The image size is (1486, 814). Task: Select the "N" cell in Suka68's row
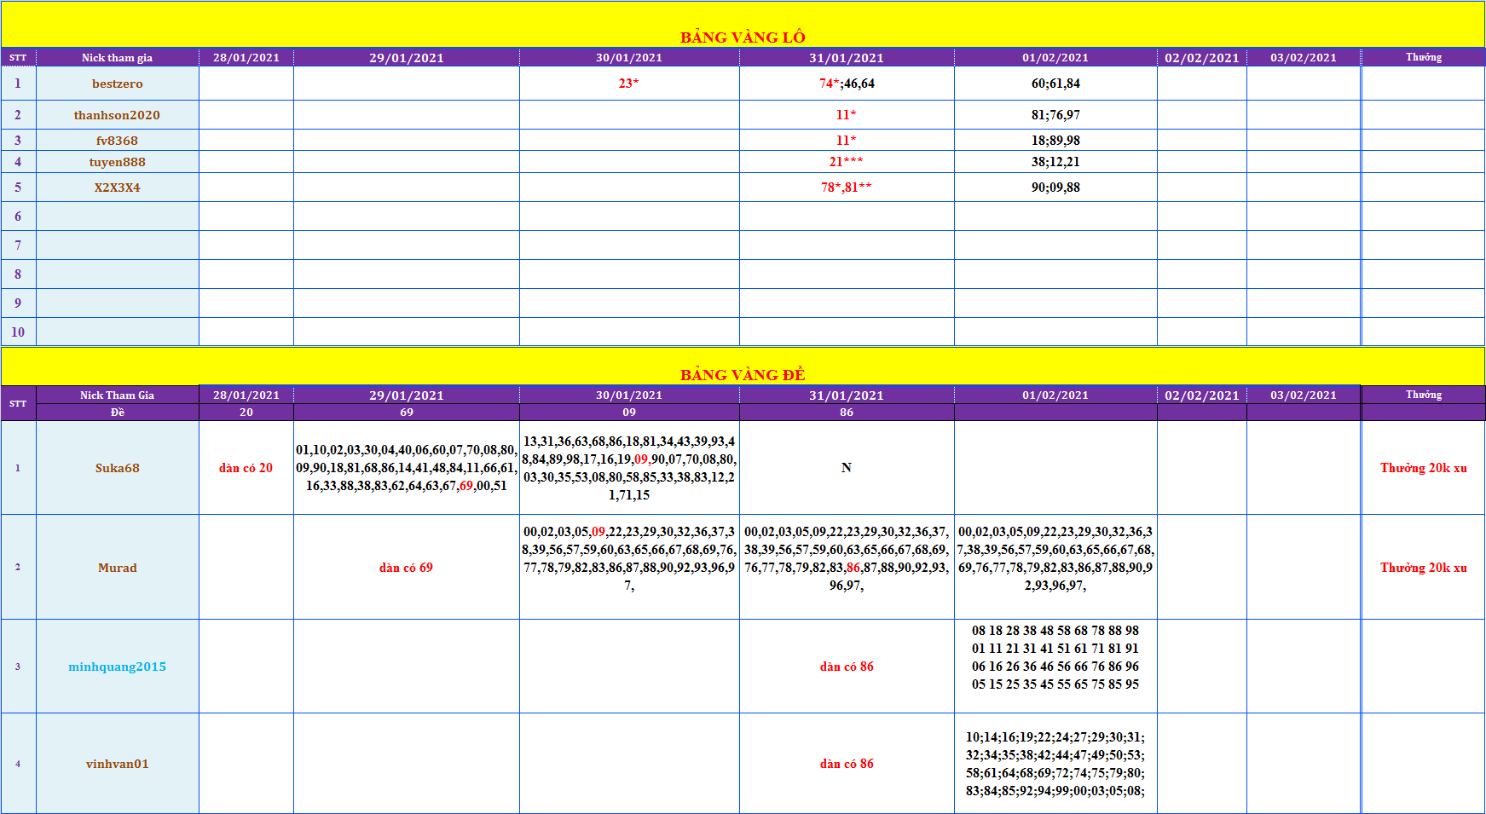pyautogui.click(x=847, y=468)
